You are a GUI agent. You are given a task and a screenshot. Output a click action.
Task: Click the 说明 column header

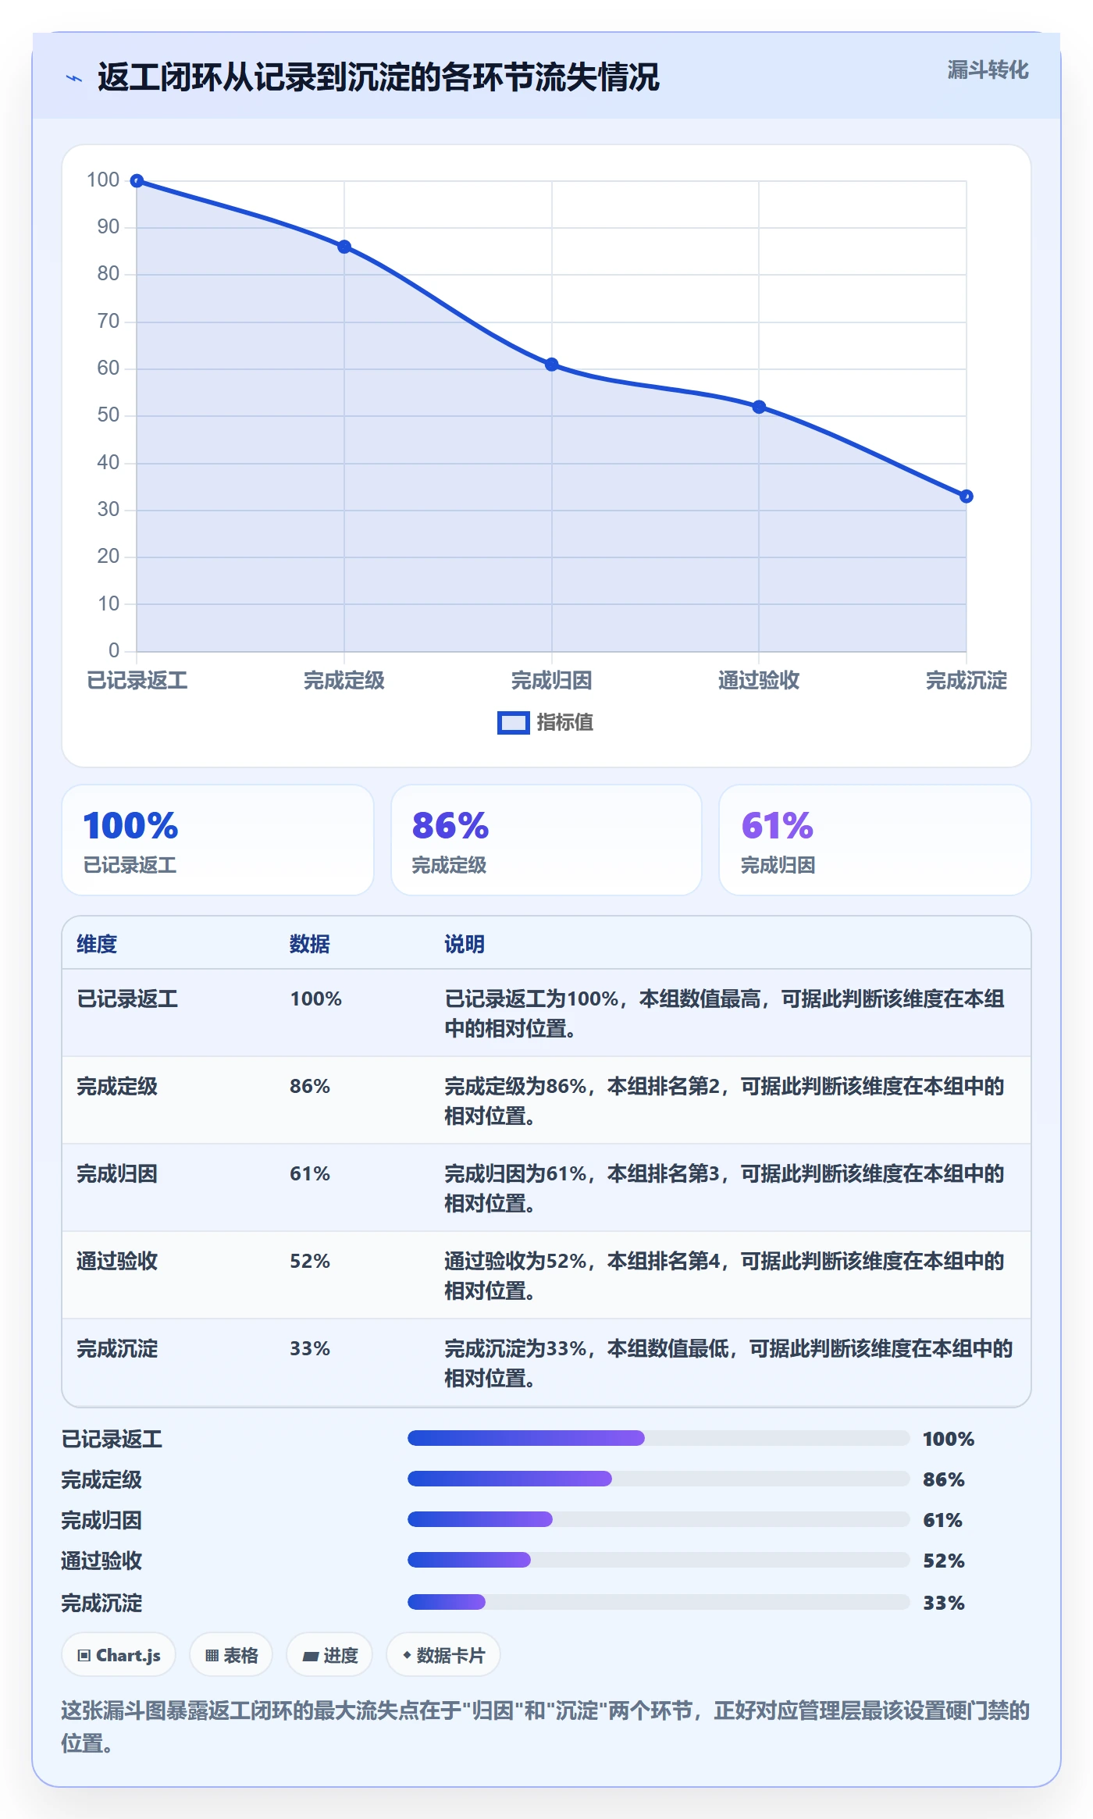[465, 944]
